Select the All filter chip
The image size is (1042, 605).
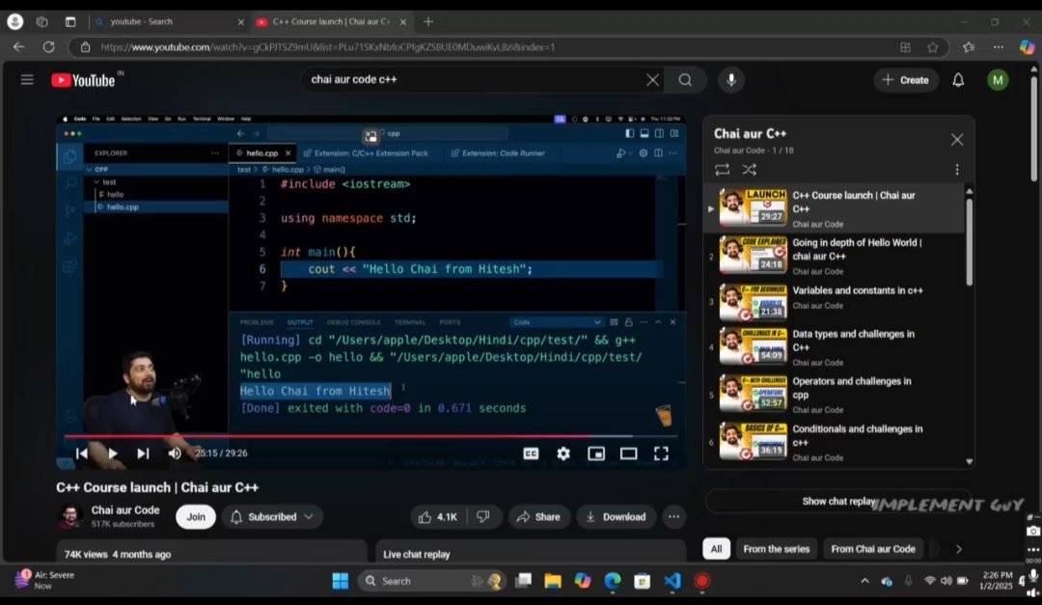716,548
